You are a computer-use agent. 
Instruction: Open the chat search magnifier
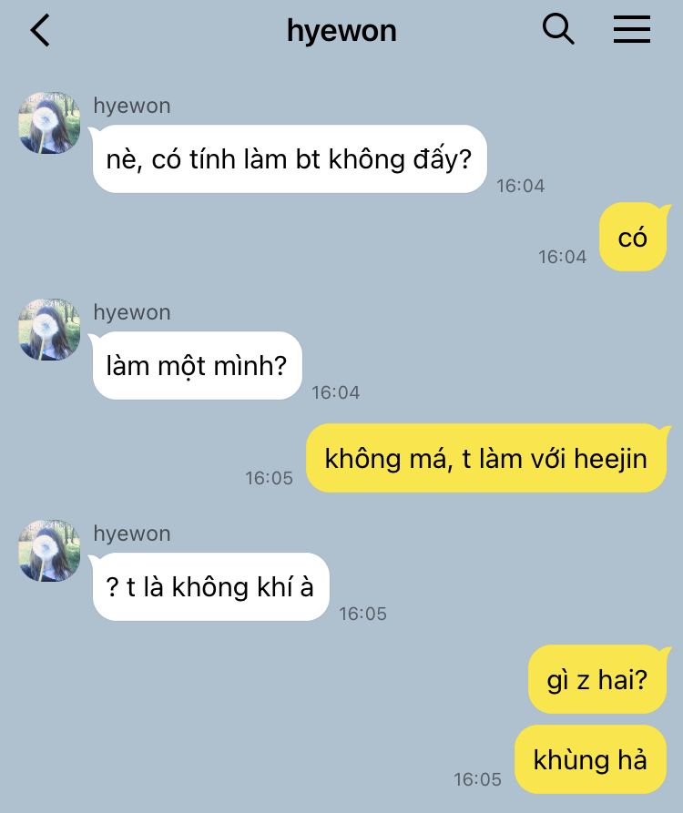coord(558,29)
